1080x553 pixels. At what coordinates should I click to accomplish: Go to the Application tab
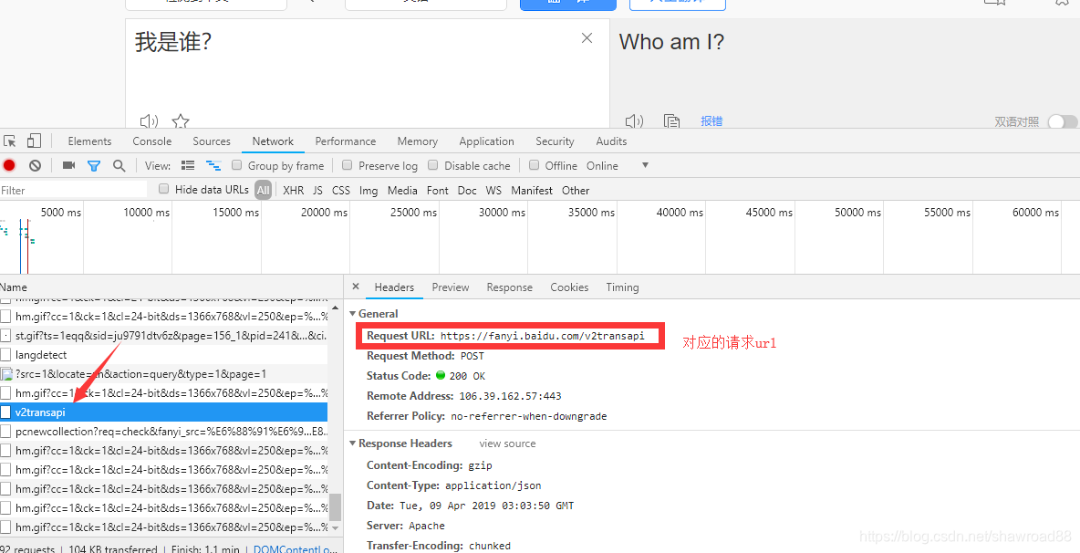pos(486,141)
